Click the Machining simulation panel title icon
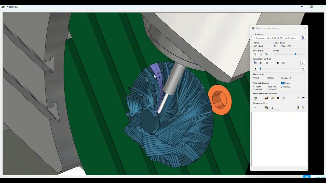This screenshot has height=183, width=326. 253,28
